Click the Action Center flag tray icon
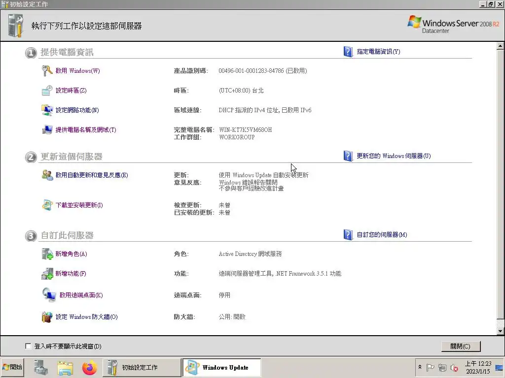The width and height of the screenshot is (505, 378). [x=430, y=367]
